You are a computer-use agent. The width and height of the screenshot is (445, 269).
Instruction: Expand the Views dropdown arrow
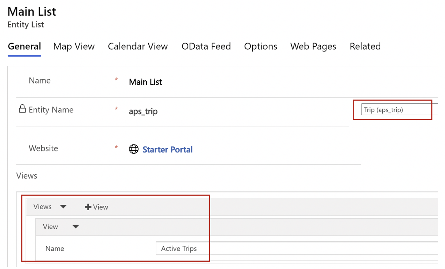tap(63, 206)
